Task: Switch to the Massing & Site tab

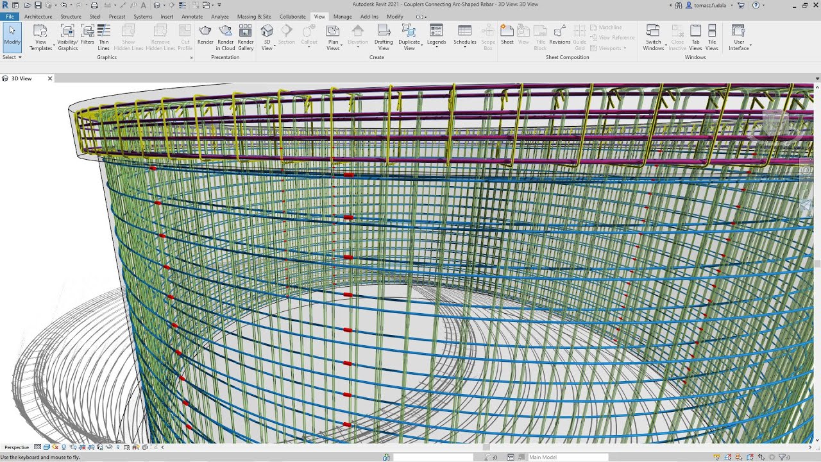Action: point(254,17)
